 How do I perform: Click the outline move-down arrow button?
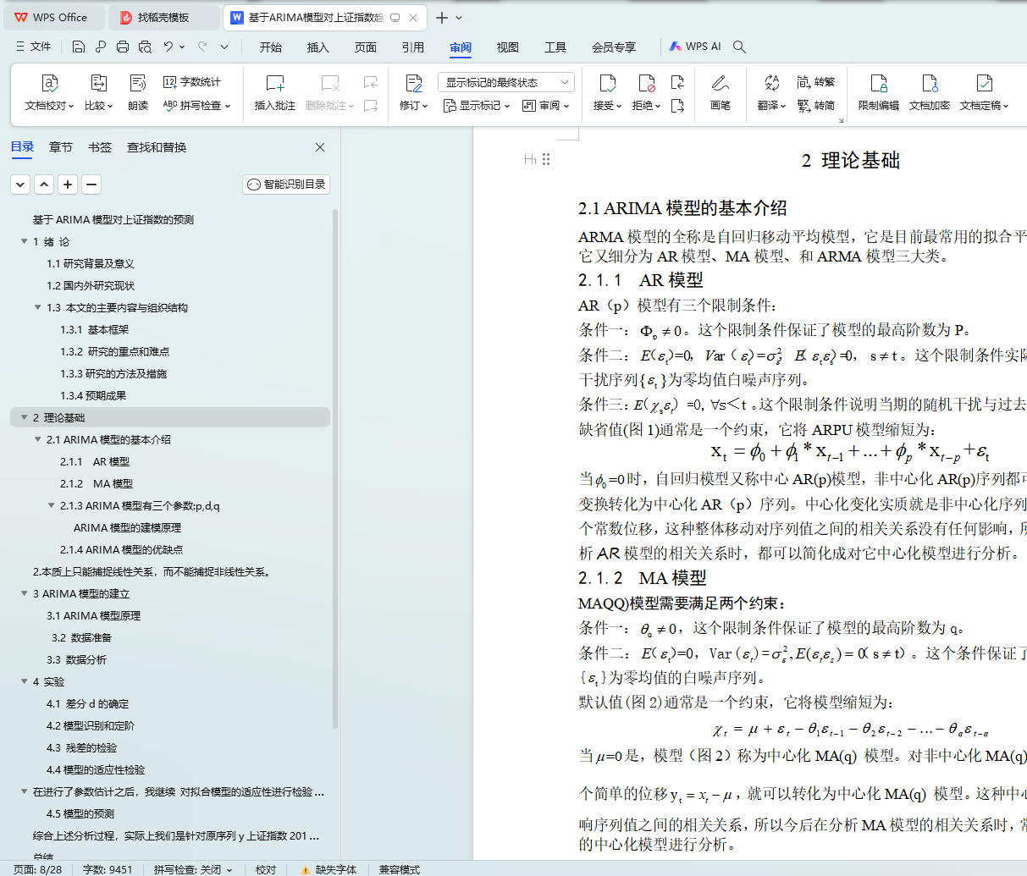coord(20,185)
